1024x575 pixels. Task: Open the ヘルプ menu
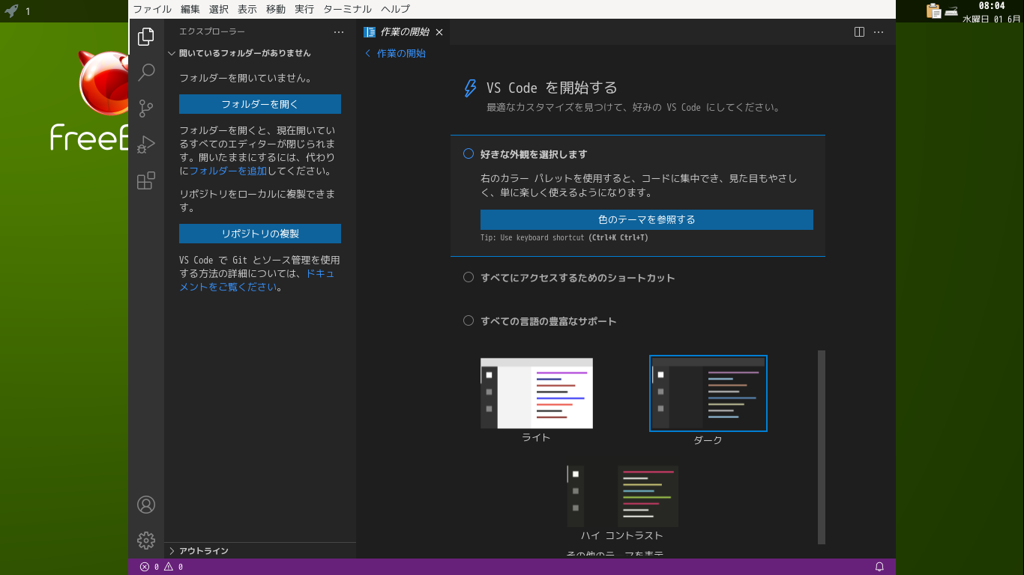pyautogui.click(x=396, y=9)
